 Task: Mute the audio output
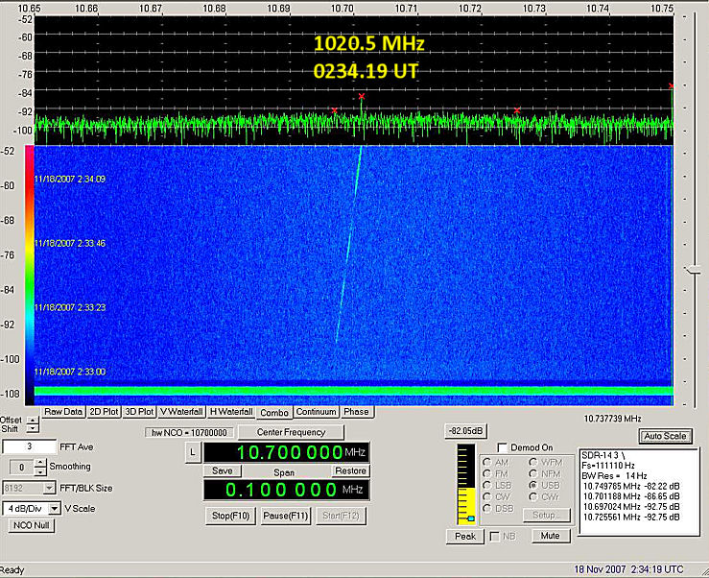click(551, 536)
